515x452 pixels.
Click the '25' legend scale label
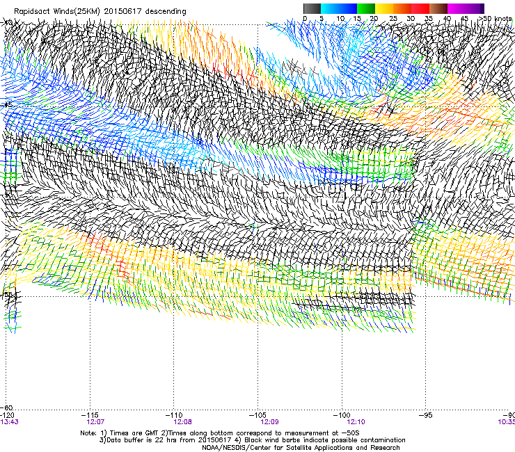tap(393, 18)
